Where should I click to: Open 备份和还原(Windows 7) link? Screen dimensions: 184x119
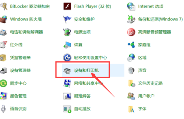coord(160,19)
